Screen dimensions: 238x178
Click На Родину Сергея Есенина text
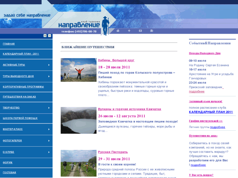[x=209, y=65]
